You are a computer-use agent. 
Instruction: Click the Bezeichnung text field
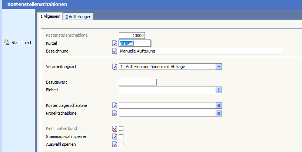pyautogui.click(x=200, y=51)
